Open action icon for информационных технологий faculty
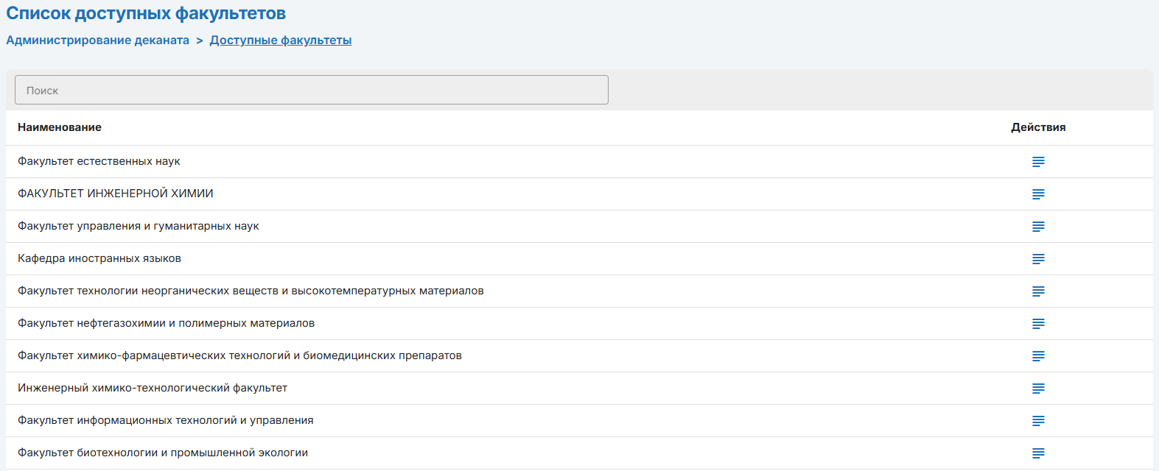Screen dimensions: 1159x471 point(1038,421)
